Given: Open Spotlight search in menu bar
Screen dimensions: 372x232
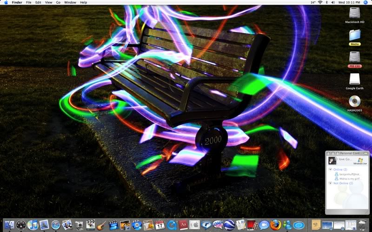Looking at the screenshot, I should (x=365, y=2).
